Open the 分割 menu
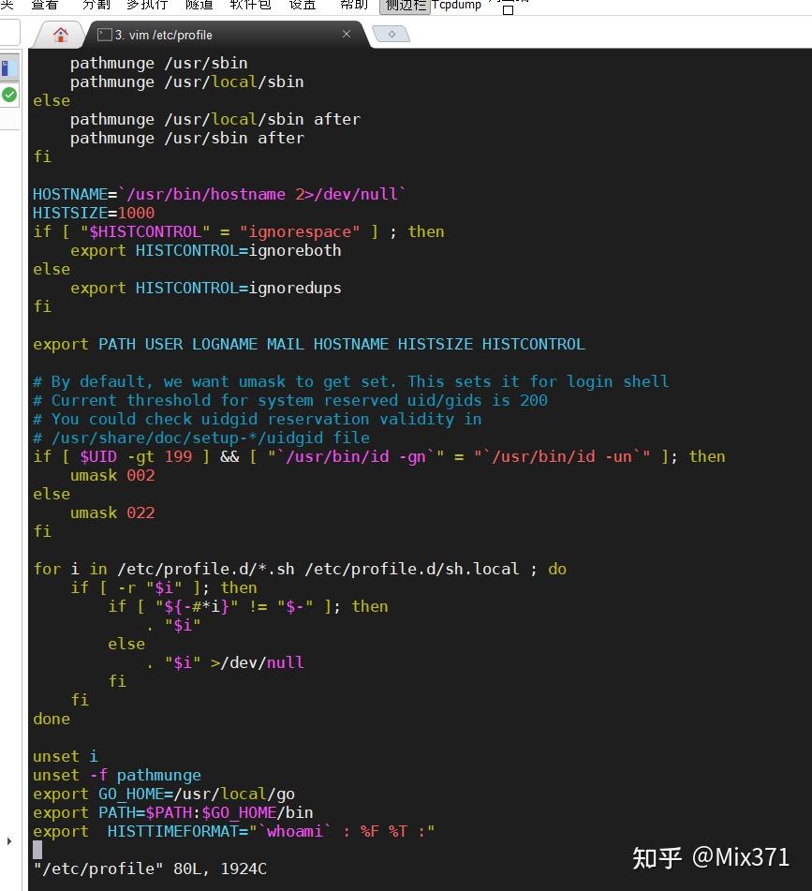The image size is (812, 891). pyautogui.click(x=95, y=6)
